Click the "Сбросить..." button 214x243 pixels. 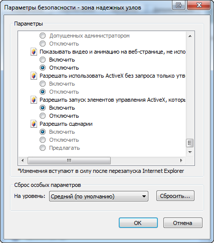tap(175, 196)
